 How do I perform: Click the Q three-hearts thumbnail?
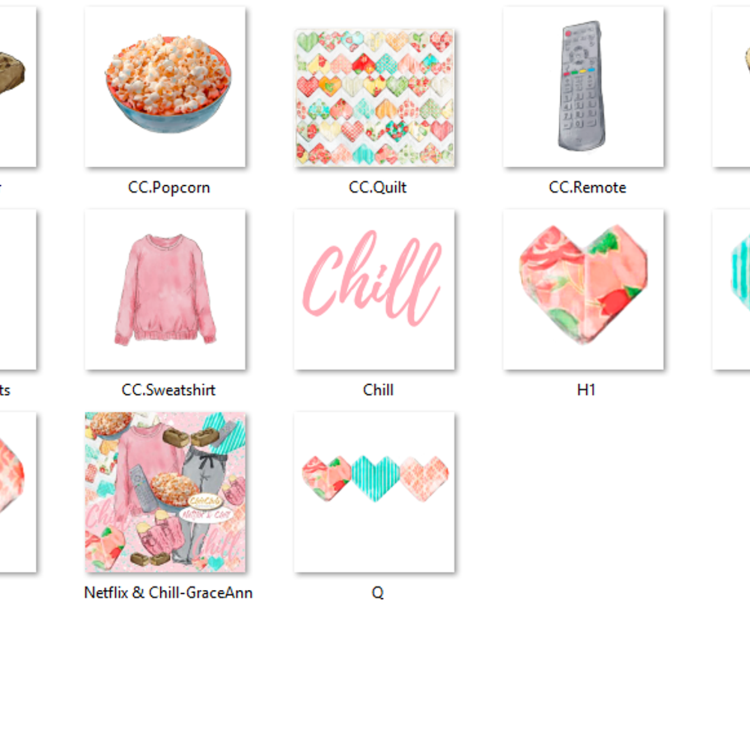click(x=375, y=492)
